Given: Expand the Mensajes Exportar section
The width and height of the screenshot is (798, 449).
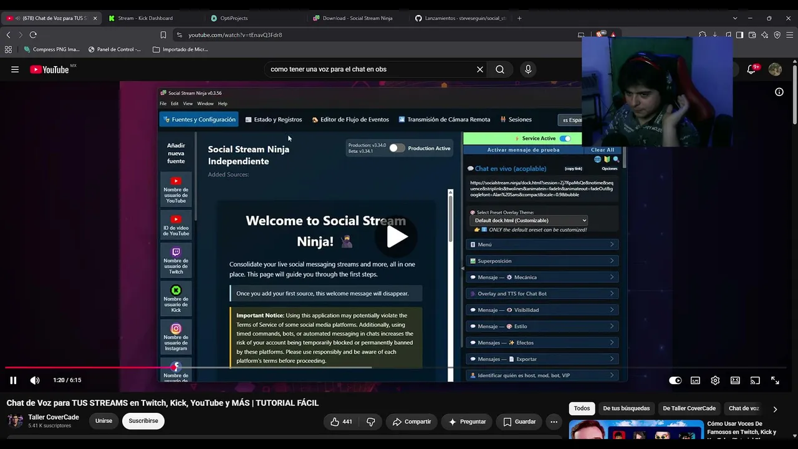Looking at the screenshot, I should click(x=542, y=359).
